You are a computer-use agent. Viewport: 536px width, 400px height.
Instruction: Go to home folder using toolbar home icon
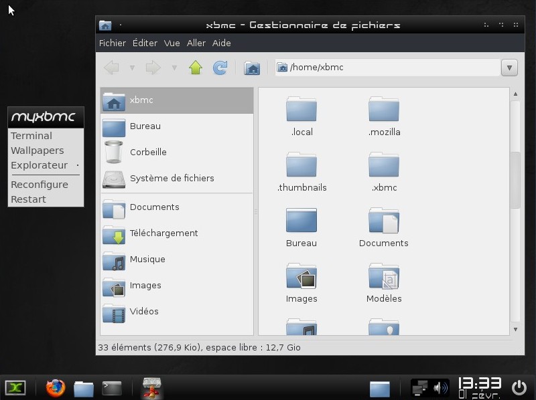click(252, 68)
